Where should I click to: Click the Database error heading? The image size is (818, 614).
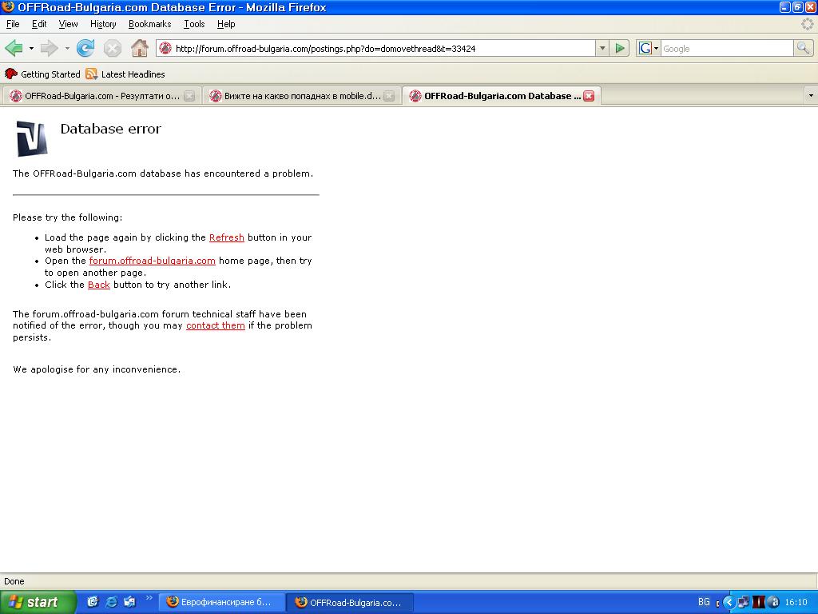(111, 129)
